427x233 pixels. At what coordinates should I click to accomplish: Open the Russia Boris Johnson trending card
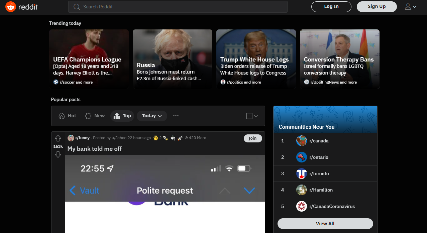tap(173, 59)
